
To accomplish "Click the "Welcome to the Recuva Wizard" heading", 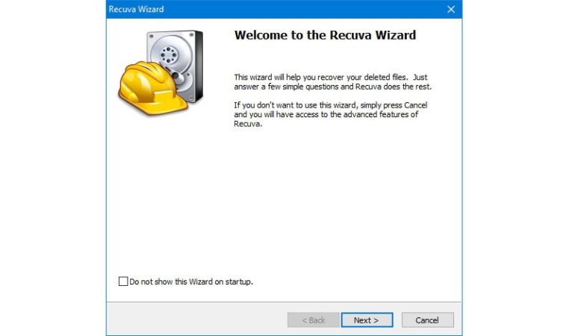I will 325,35.
